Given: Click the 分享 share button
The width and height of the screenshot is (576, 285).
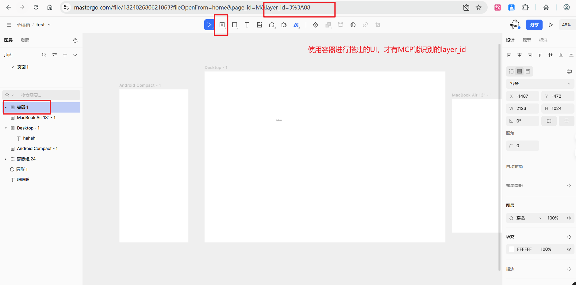Looking at the screenshot, I should point(534,25).
